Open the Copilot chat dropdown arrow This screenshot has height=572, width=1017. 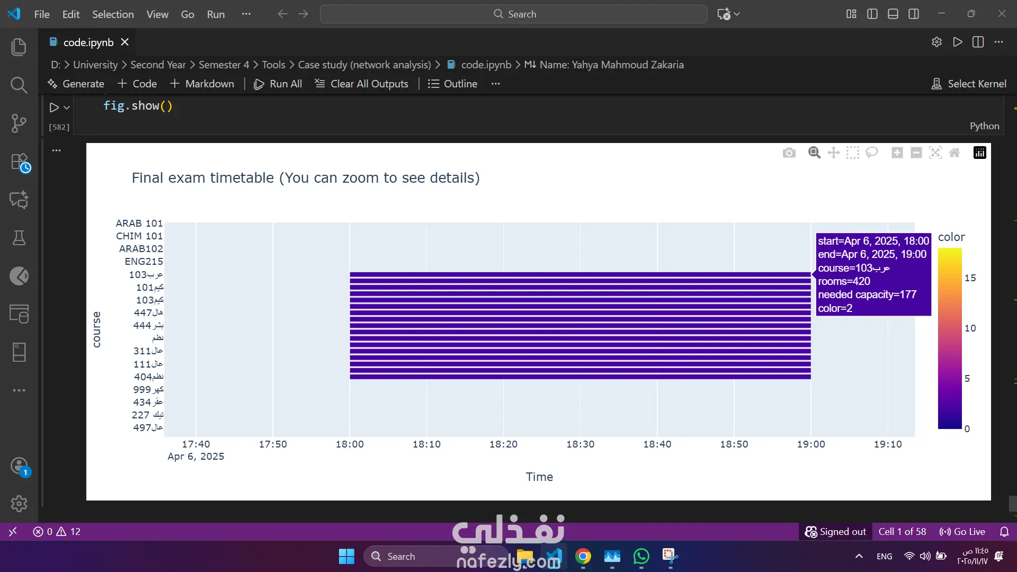[737, 14]
